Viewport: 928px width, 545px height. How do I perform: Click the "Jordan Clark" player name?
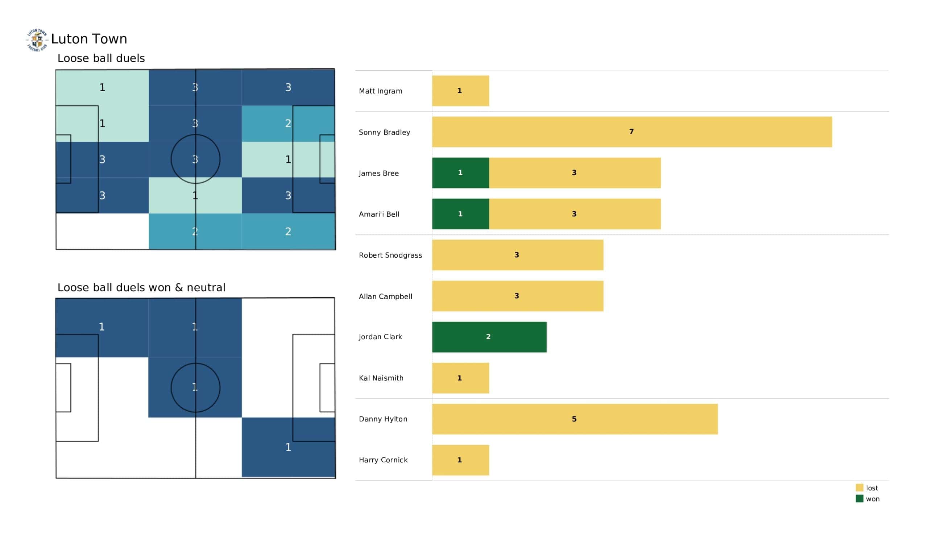[380, 337]
